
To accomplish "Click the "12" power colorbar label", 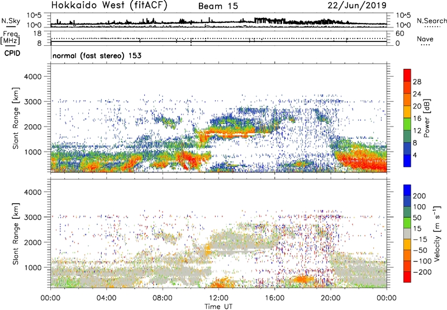I will [417, 131].
